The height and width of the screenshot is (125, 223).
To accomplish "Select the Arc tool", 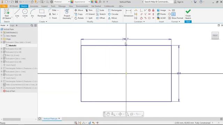I will [32, 13].
